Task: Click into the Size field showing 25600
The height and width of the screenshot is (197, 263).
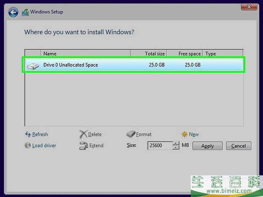Action: [160, 146]
